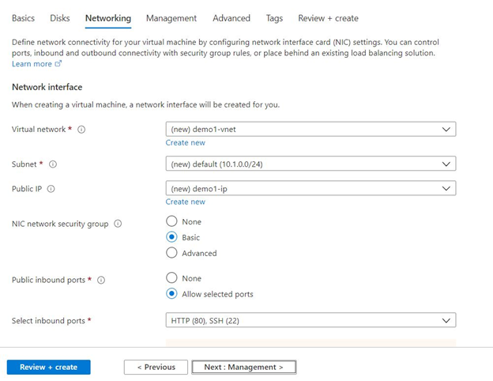
Task: Open the Public IP dropdown
Action: (310, 189)
